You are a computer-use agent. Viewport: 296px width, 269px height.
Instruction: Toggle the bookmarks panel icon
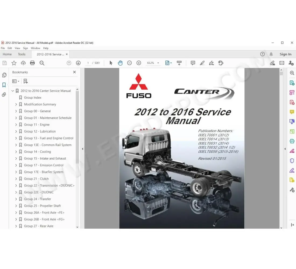pyautogui.click(x=4, y=85)
